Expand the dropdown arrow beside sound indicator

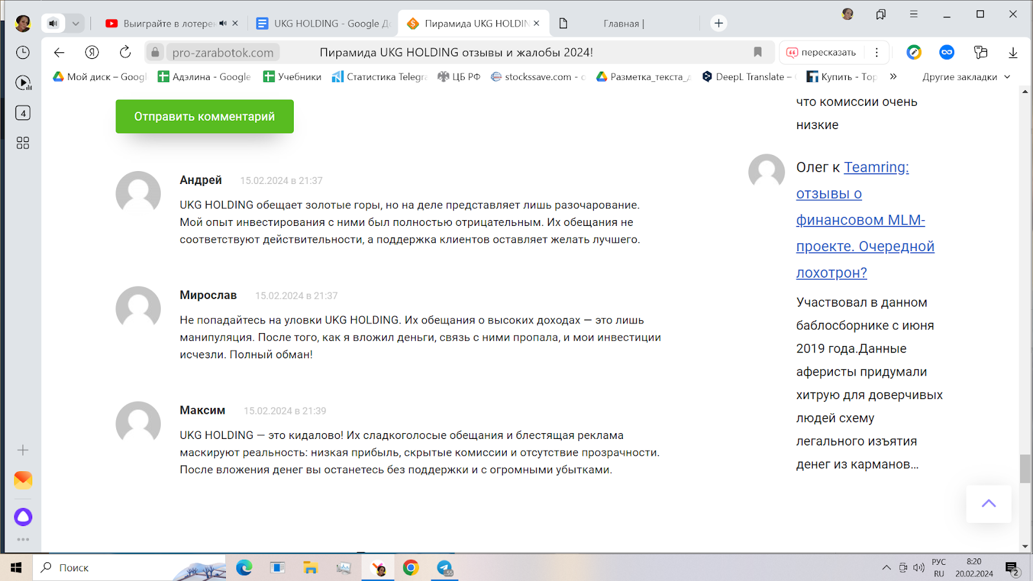(76, 23)
